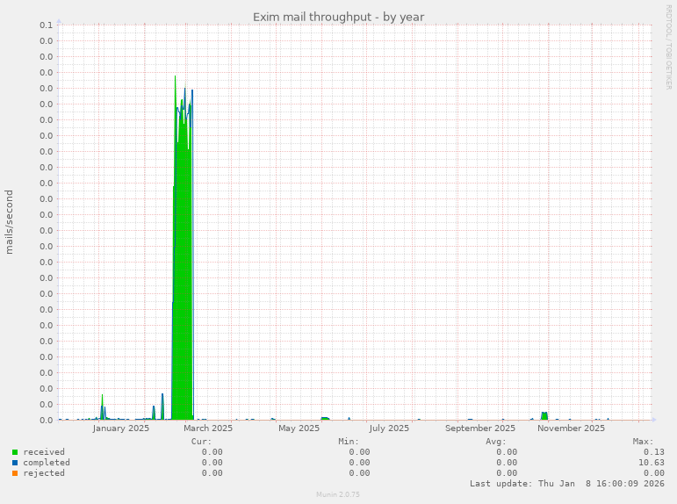Click the 'March 2025' axis label
This screenshot has height=504, width=677.
[x=208, y=428]
